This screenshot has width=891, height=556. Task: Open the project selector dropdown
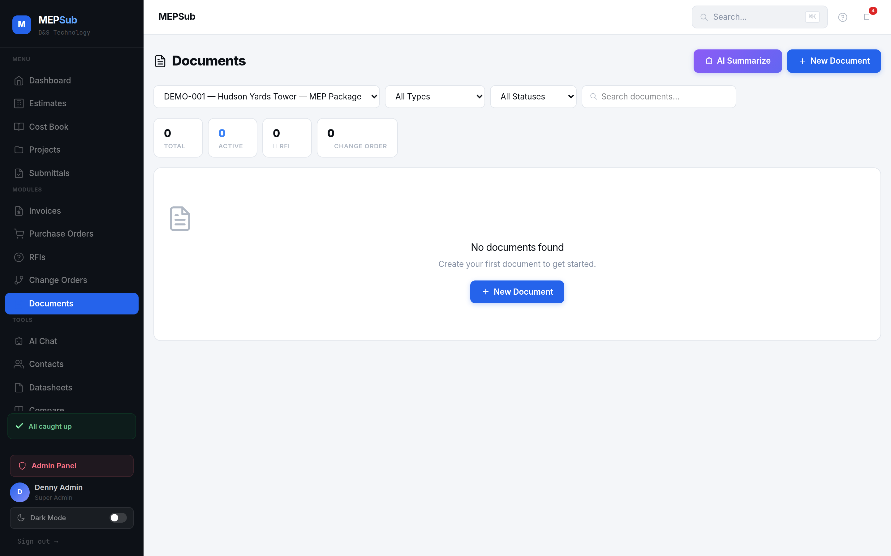pos(267,96)
